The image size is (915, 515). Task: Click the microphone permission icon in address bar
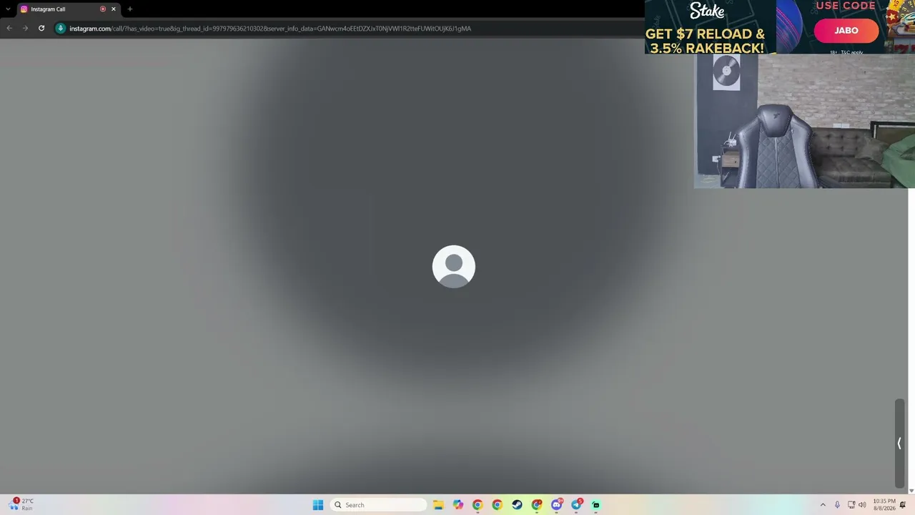tap(61, 29)
